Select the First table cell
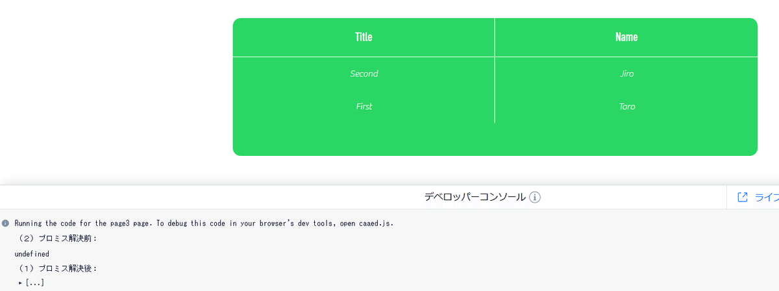 [x=364, y=107]
